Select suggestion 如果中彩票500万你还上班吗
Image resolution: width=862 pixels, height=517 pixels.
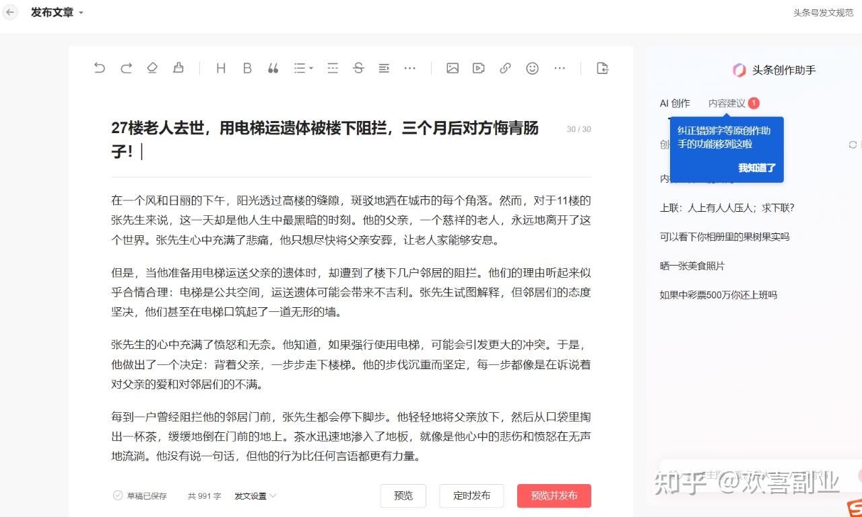click(x=719, y=294)
